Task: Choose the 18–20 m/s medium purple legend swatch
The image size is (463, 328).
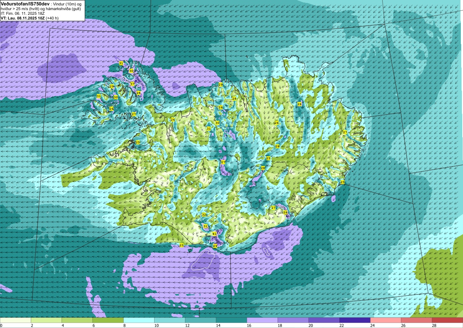Action: point(293,320)
